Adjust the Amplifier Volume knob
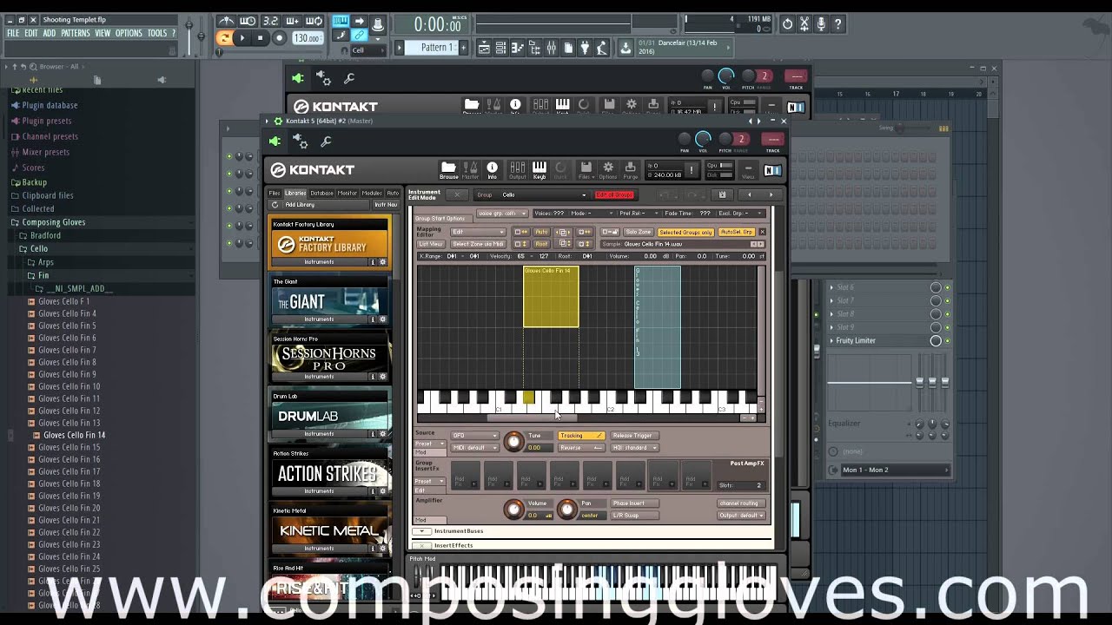The height and width of the screenshot is (625, 1112). pyautogui.click(x=513, y=510)
